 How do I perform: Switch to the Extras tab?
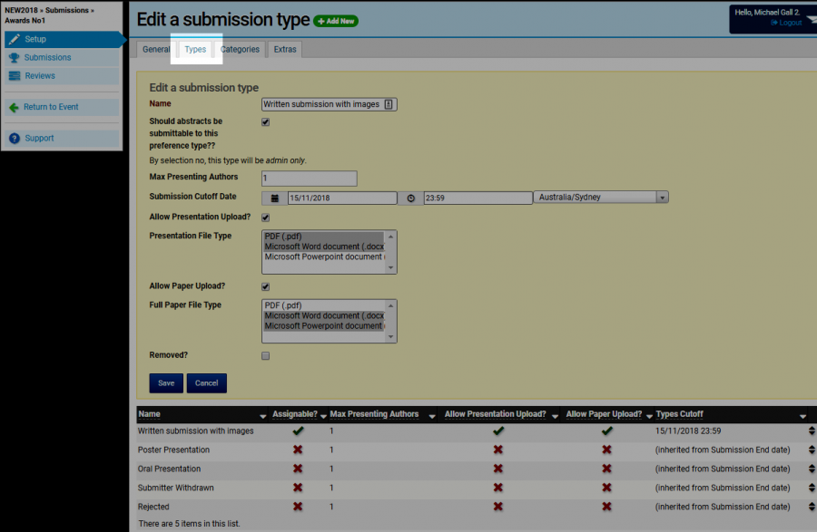pos(285,50)
